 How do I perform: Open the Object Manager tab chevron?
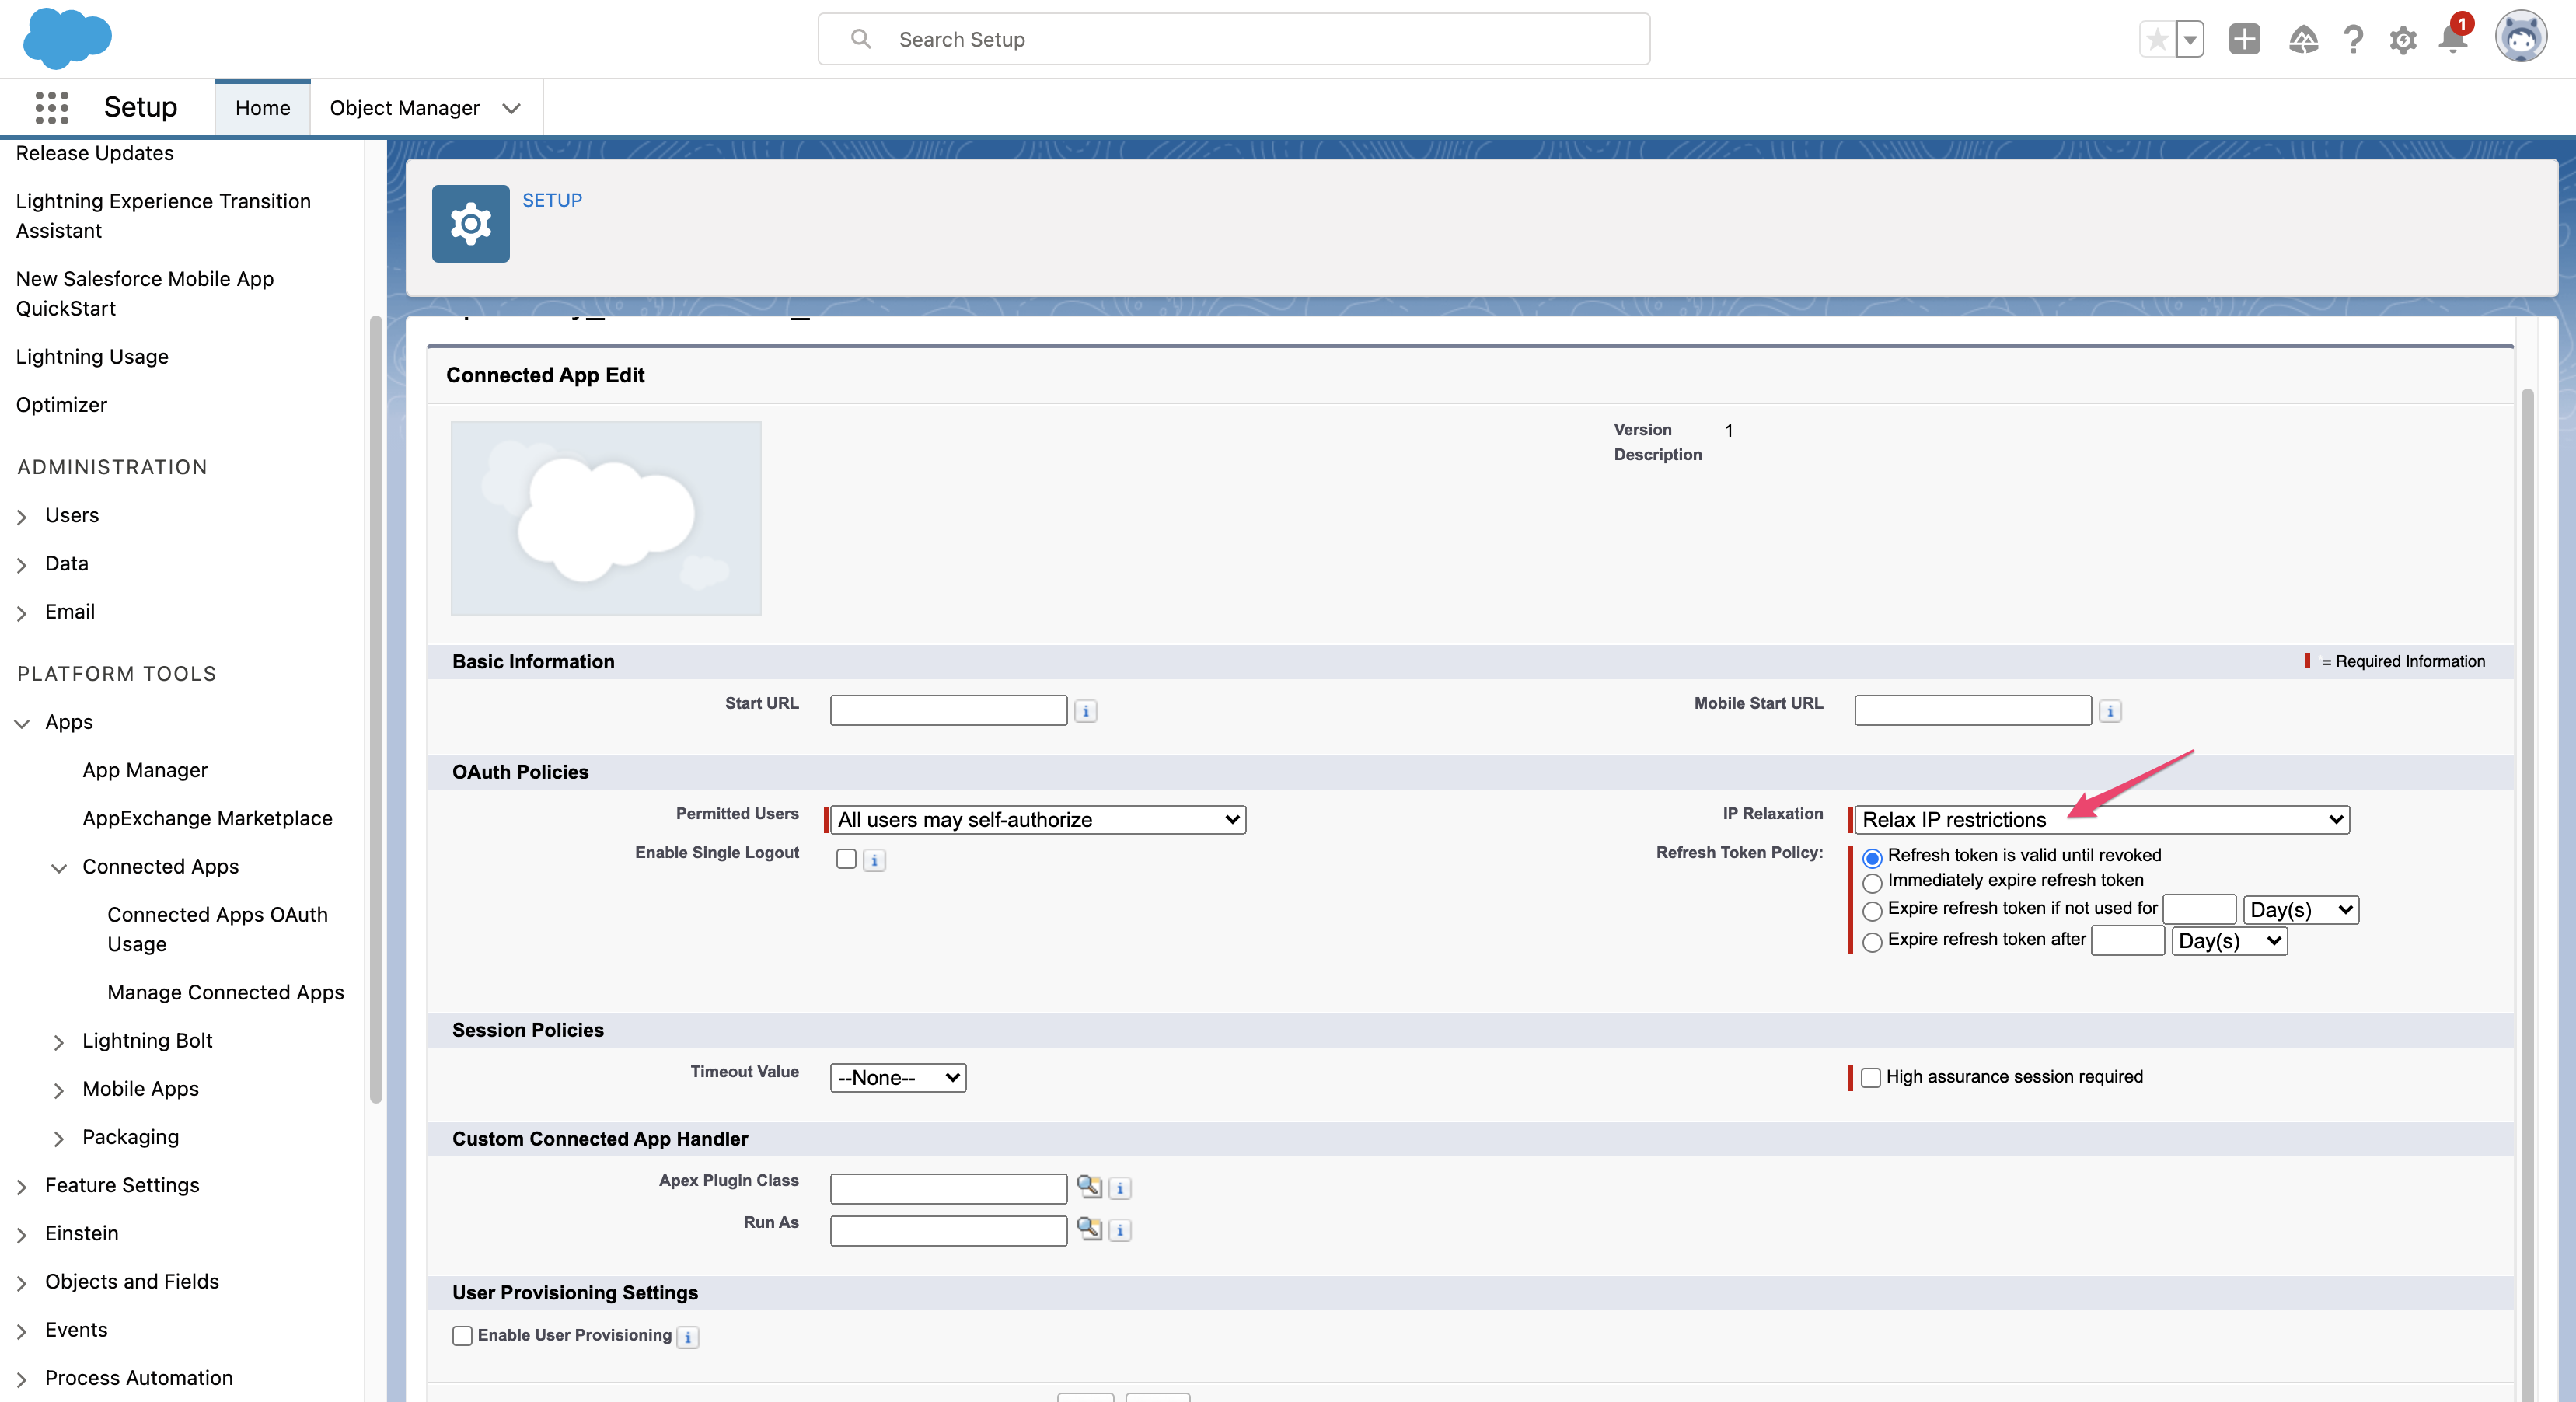point(512,108)
